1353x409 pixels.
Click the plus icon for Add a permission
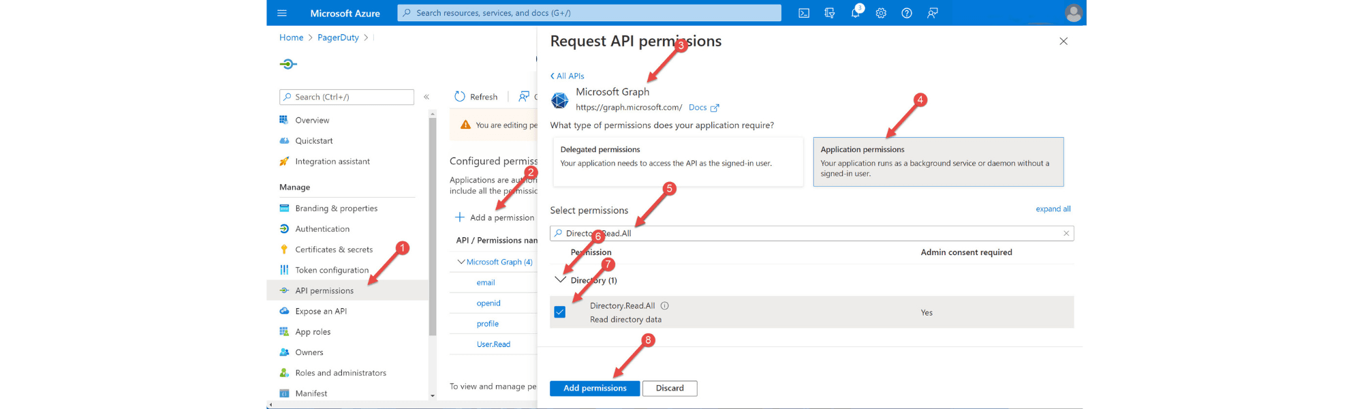click(460, 217)
